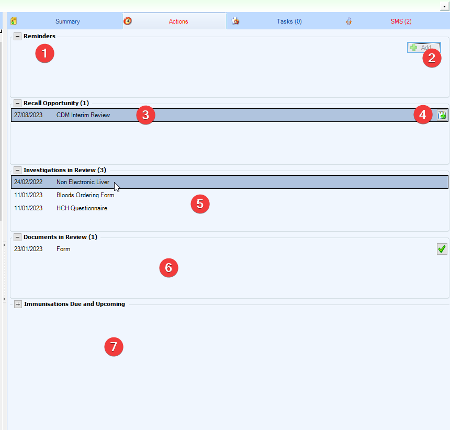The image size is (450, 430).
Task: Collapse the Investigations in Review section
Action: coord(18,170)
